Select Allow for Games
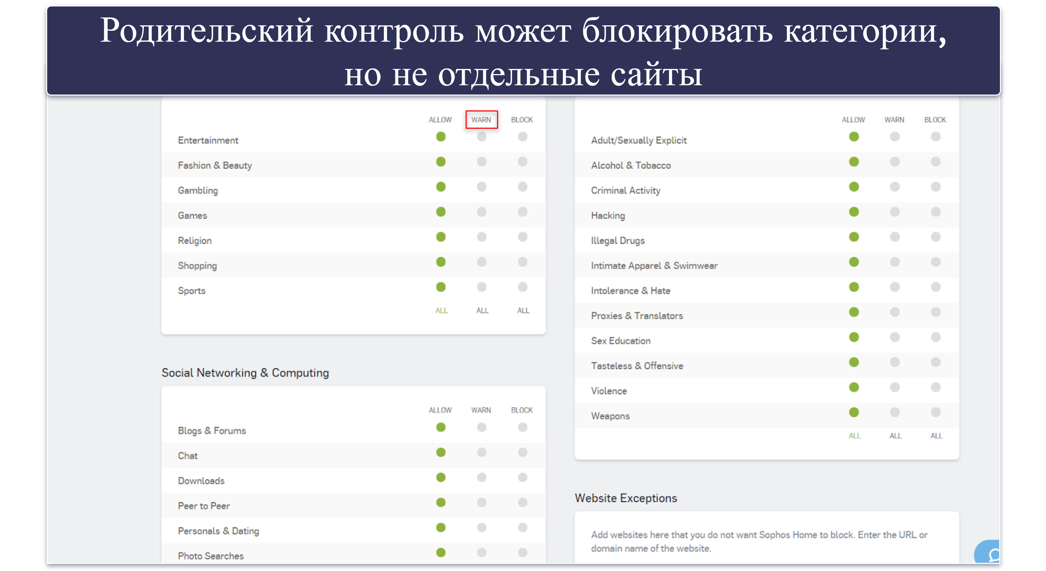1046x571 pixels. click(x=441, y=212)
